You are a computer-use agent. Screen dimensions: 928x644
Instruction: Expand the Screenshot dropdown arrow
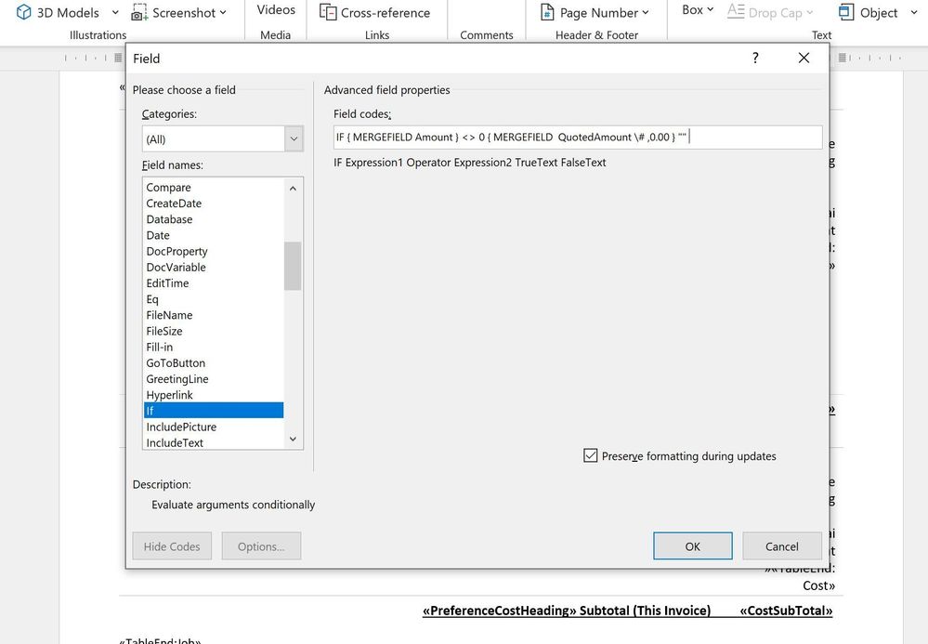tap(223, 12)
